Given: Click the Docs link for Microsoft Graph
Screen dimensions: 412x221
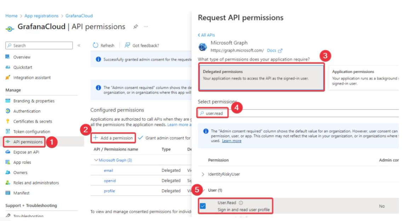Looking at the screenshot, I should click(271, 50).
